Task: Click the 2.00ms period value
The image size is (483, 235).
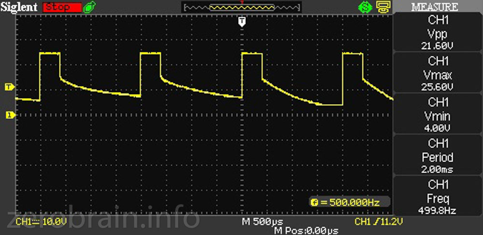Action: click(x=438, y=169)
